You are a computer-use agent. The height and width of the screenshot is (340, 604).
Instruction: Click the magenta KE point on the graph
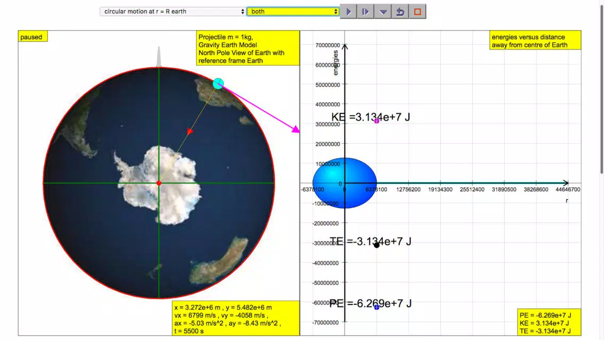[x=377, y=121]
